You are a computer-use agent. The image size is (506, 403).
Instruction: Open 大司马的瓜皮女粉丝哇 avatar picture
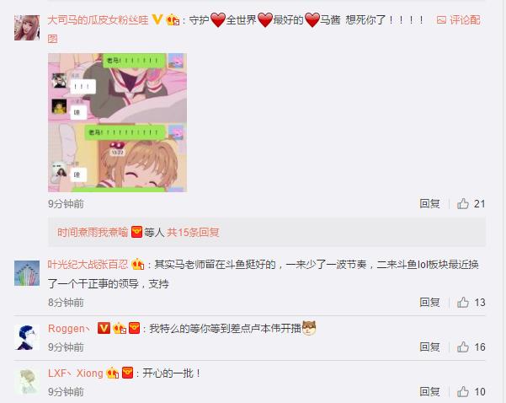pos(27,28)
